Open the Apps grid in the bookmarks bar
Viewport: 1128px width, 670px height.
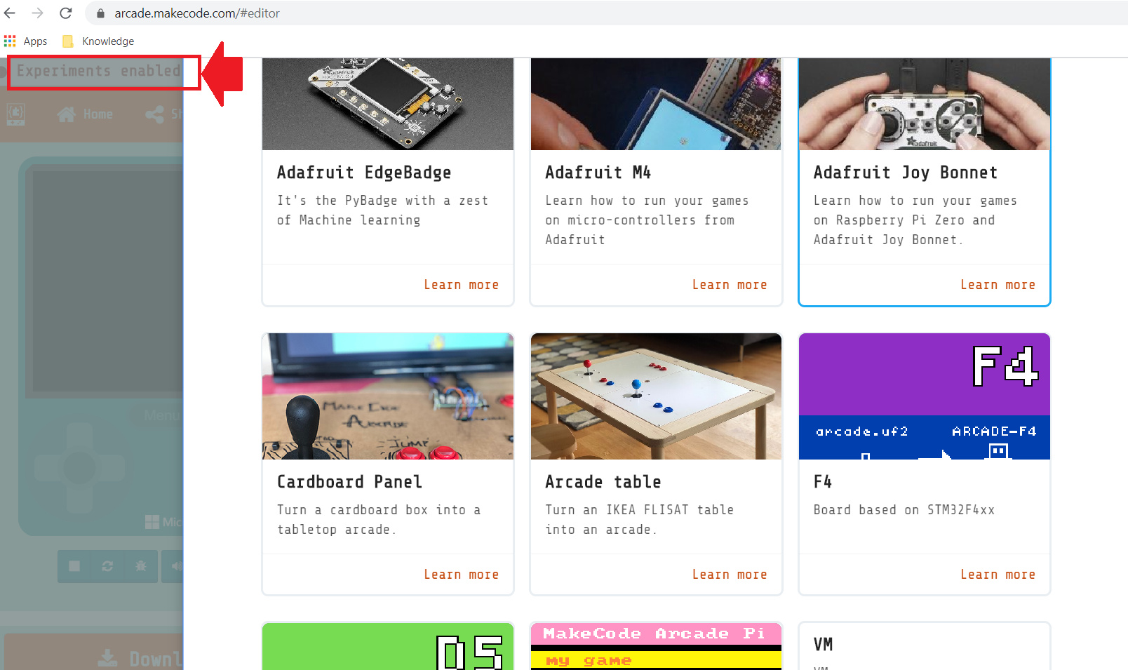[x=26, y=41]
